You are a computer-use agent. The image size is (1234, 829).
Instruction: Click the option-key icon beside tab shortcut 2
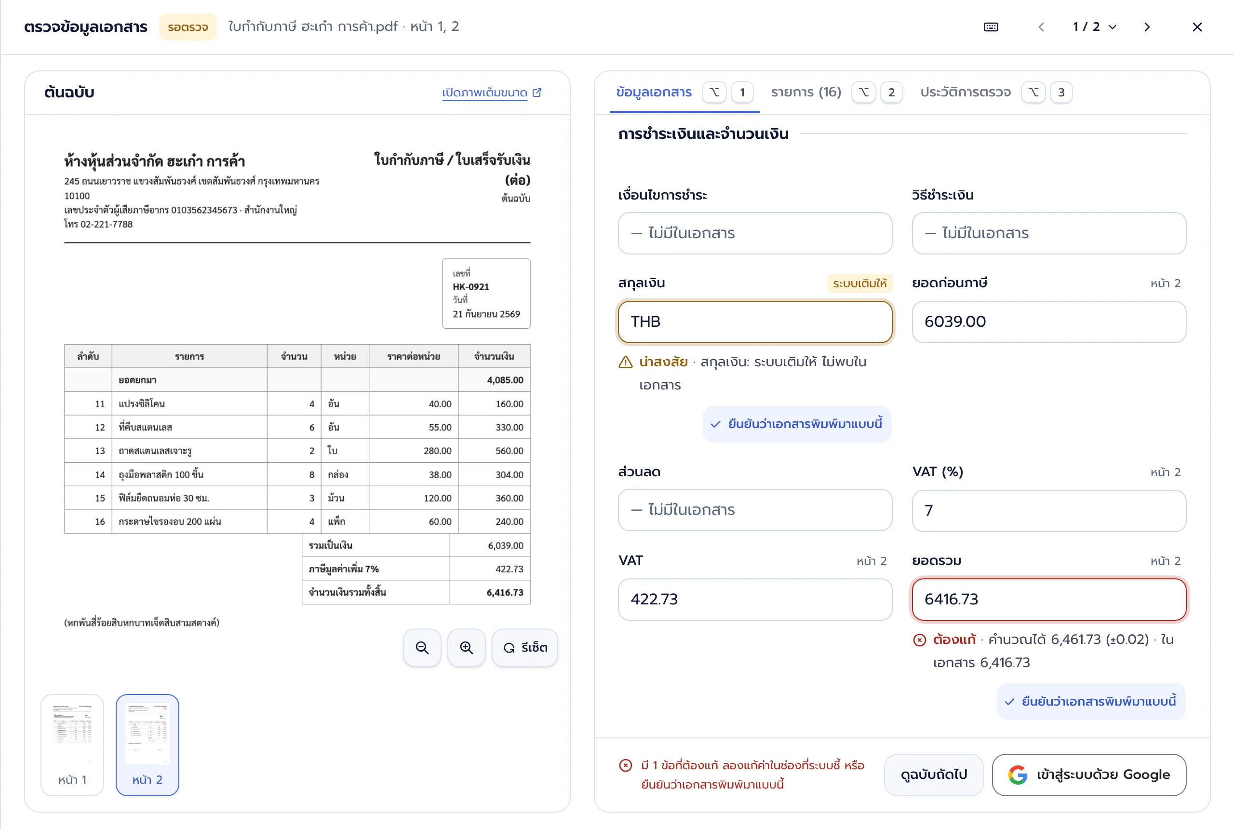(863, 93)
